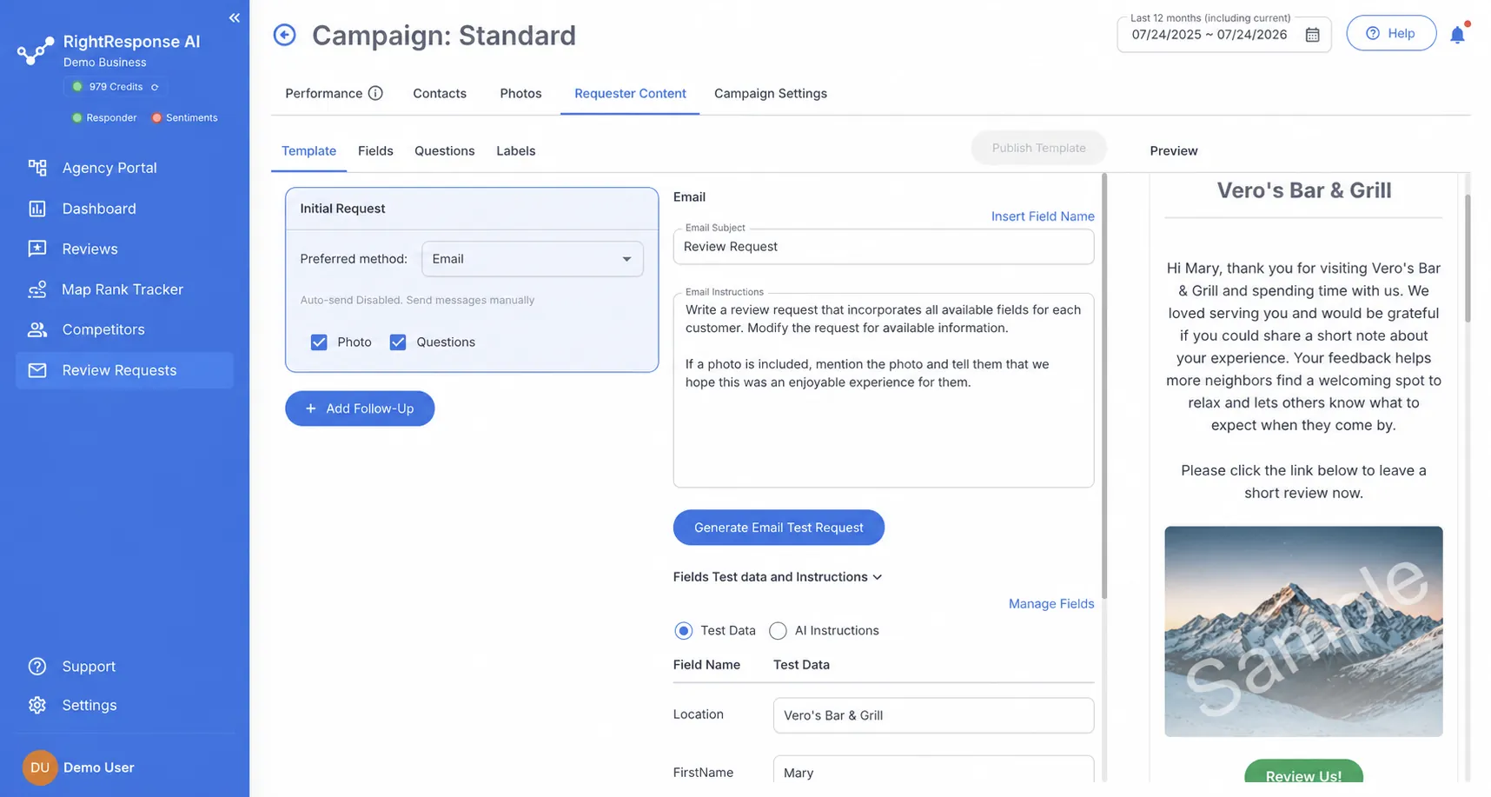Viewport: 1491px width, 797px height.
Task: Switch to the Labels sub-tab
Action: (x=516, y=151)
